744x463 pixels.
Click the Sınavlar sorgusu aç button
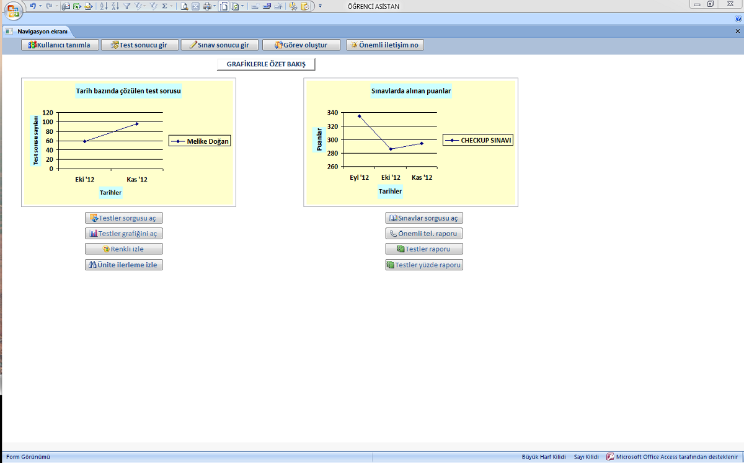pyautogui.click(x=424, y=218)
